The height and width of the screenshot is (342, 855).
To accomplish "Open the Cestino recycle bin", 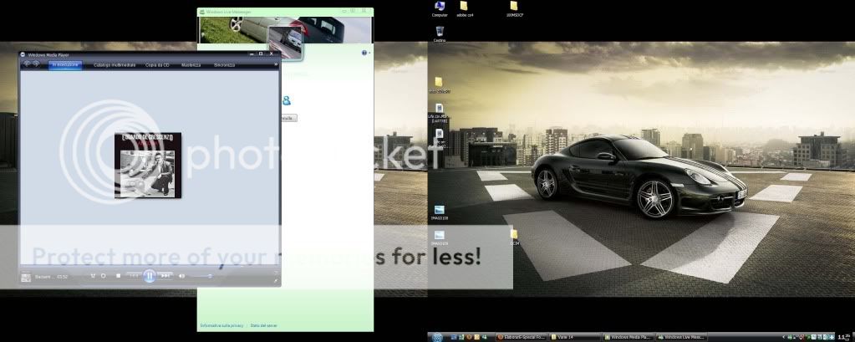I will (x=440, y=33).
